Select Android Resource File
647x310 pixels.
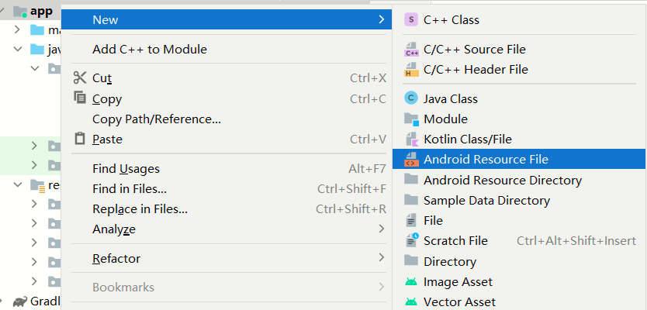(486, 160)
